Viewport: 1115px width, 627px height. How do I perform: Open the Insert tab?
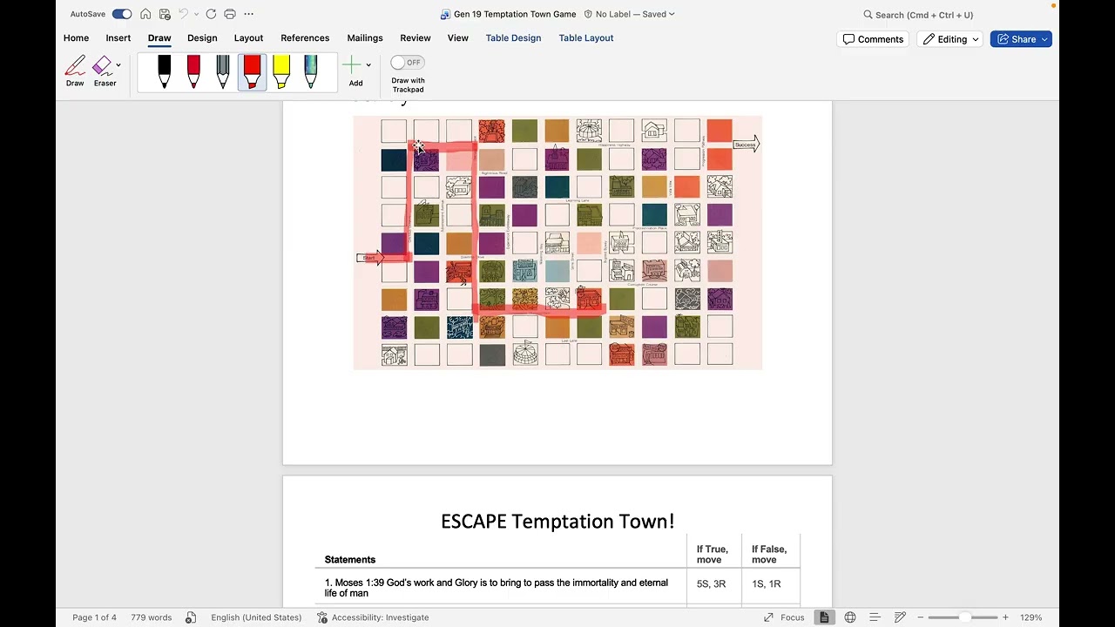[118, 38]
